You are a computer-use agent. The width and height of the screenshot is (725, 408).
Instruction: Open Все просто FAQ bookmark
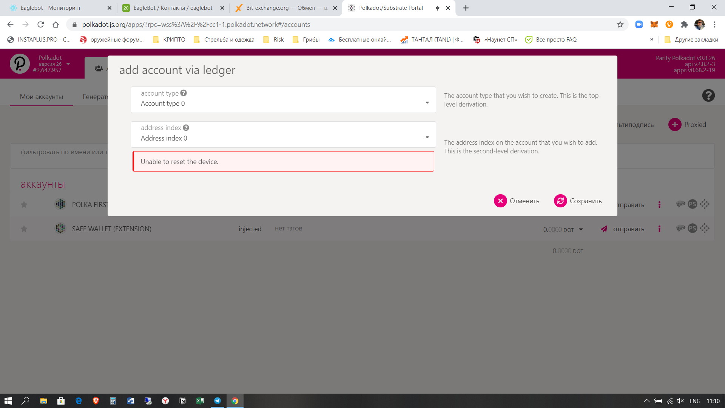coord(551,40)
